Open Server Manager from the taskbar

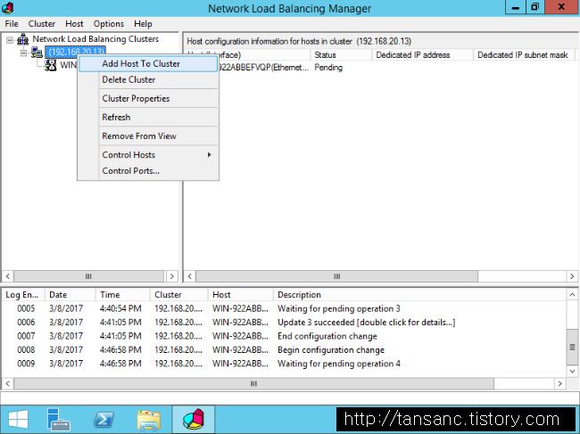58,420
